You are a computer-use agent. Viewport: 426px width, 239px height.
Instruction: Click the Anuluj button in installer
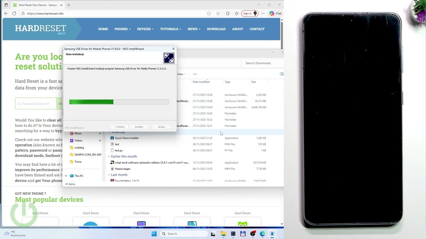pos(161,127)
